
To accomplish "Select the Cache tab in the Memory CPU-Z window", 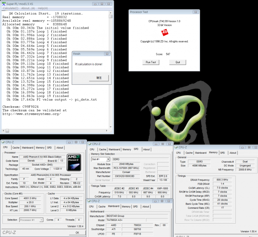I will point(189,153).
